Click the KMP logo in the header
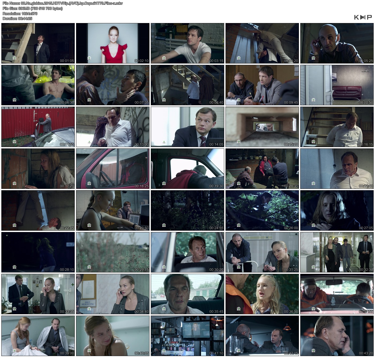The height and width of the screenshot is (359, 375). (x=363, y=17)
